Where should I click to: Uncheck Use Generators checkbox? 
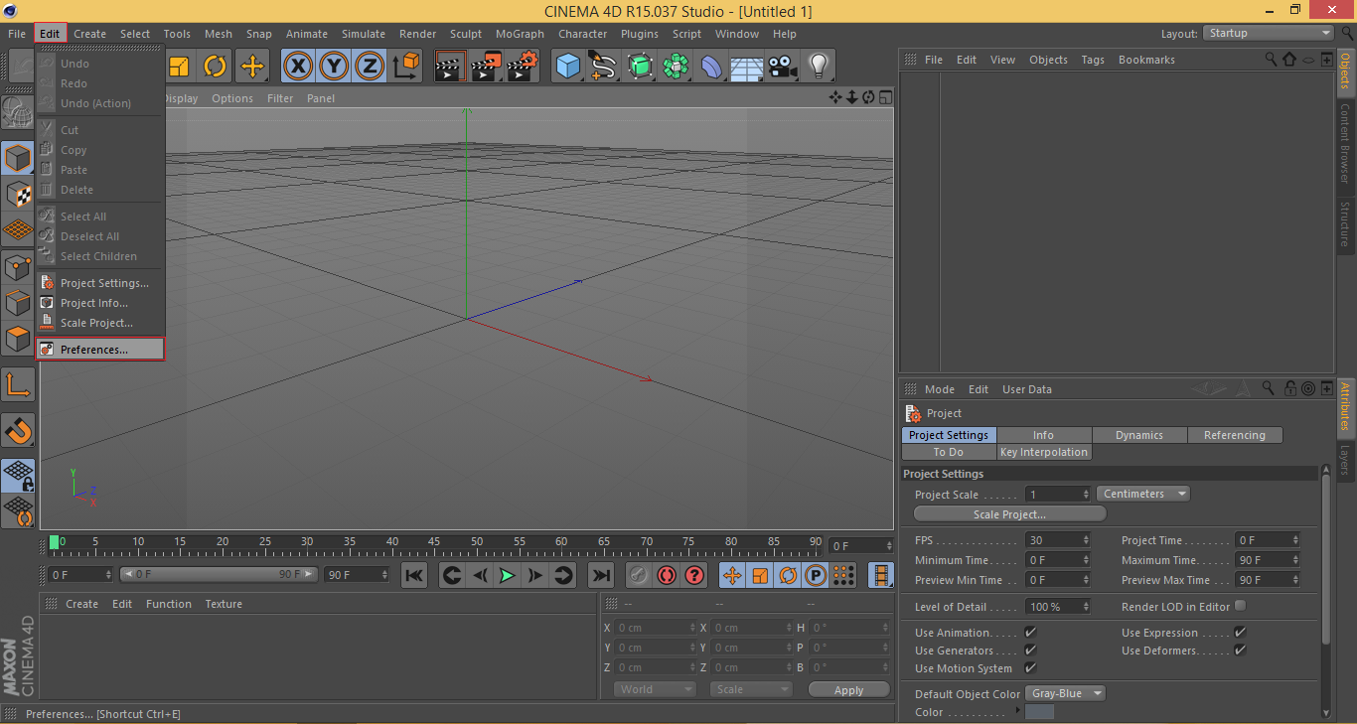1030,650
